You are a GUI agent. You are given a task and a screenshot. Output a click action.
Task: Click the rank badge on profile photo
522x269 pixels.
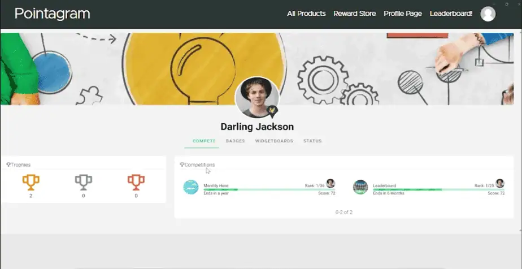[x=272, y=111]
